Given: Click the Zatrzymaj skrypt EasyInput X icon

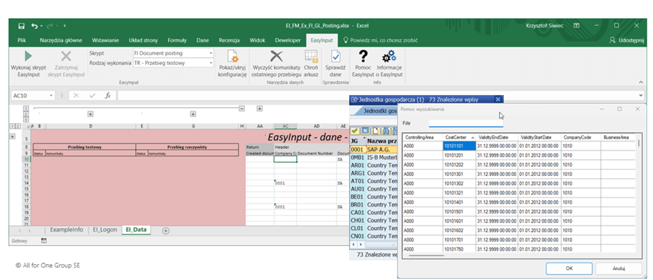Looking at the screenshot, I should (66, 56).
